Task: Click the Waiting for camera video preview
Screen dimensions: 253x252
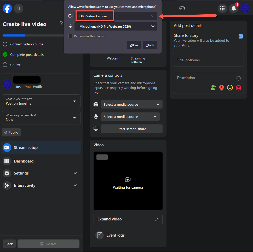Action: pos(128,181)
